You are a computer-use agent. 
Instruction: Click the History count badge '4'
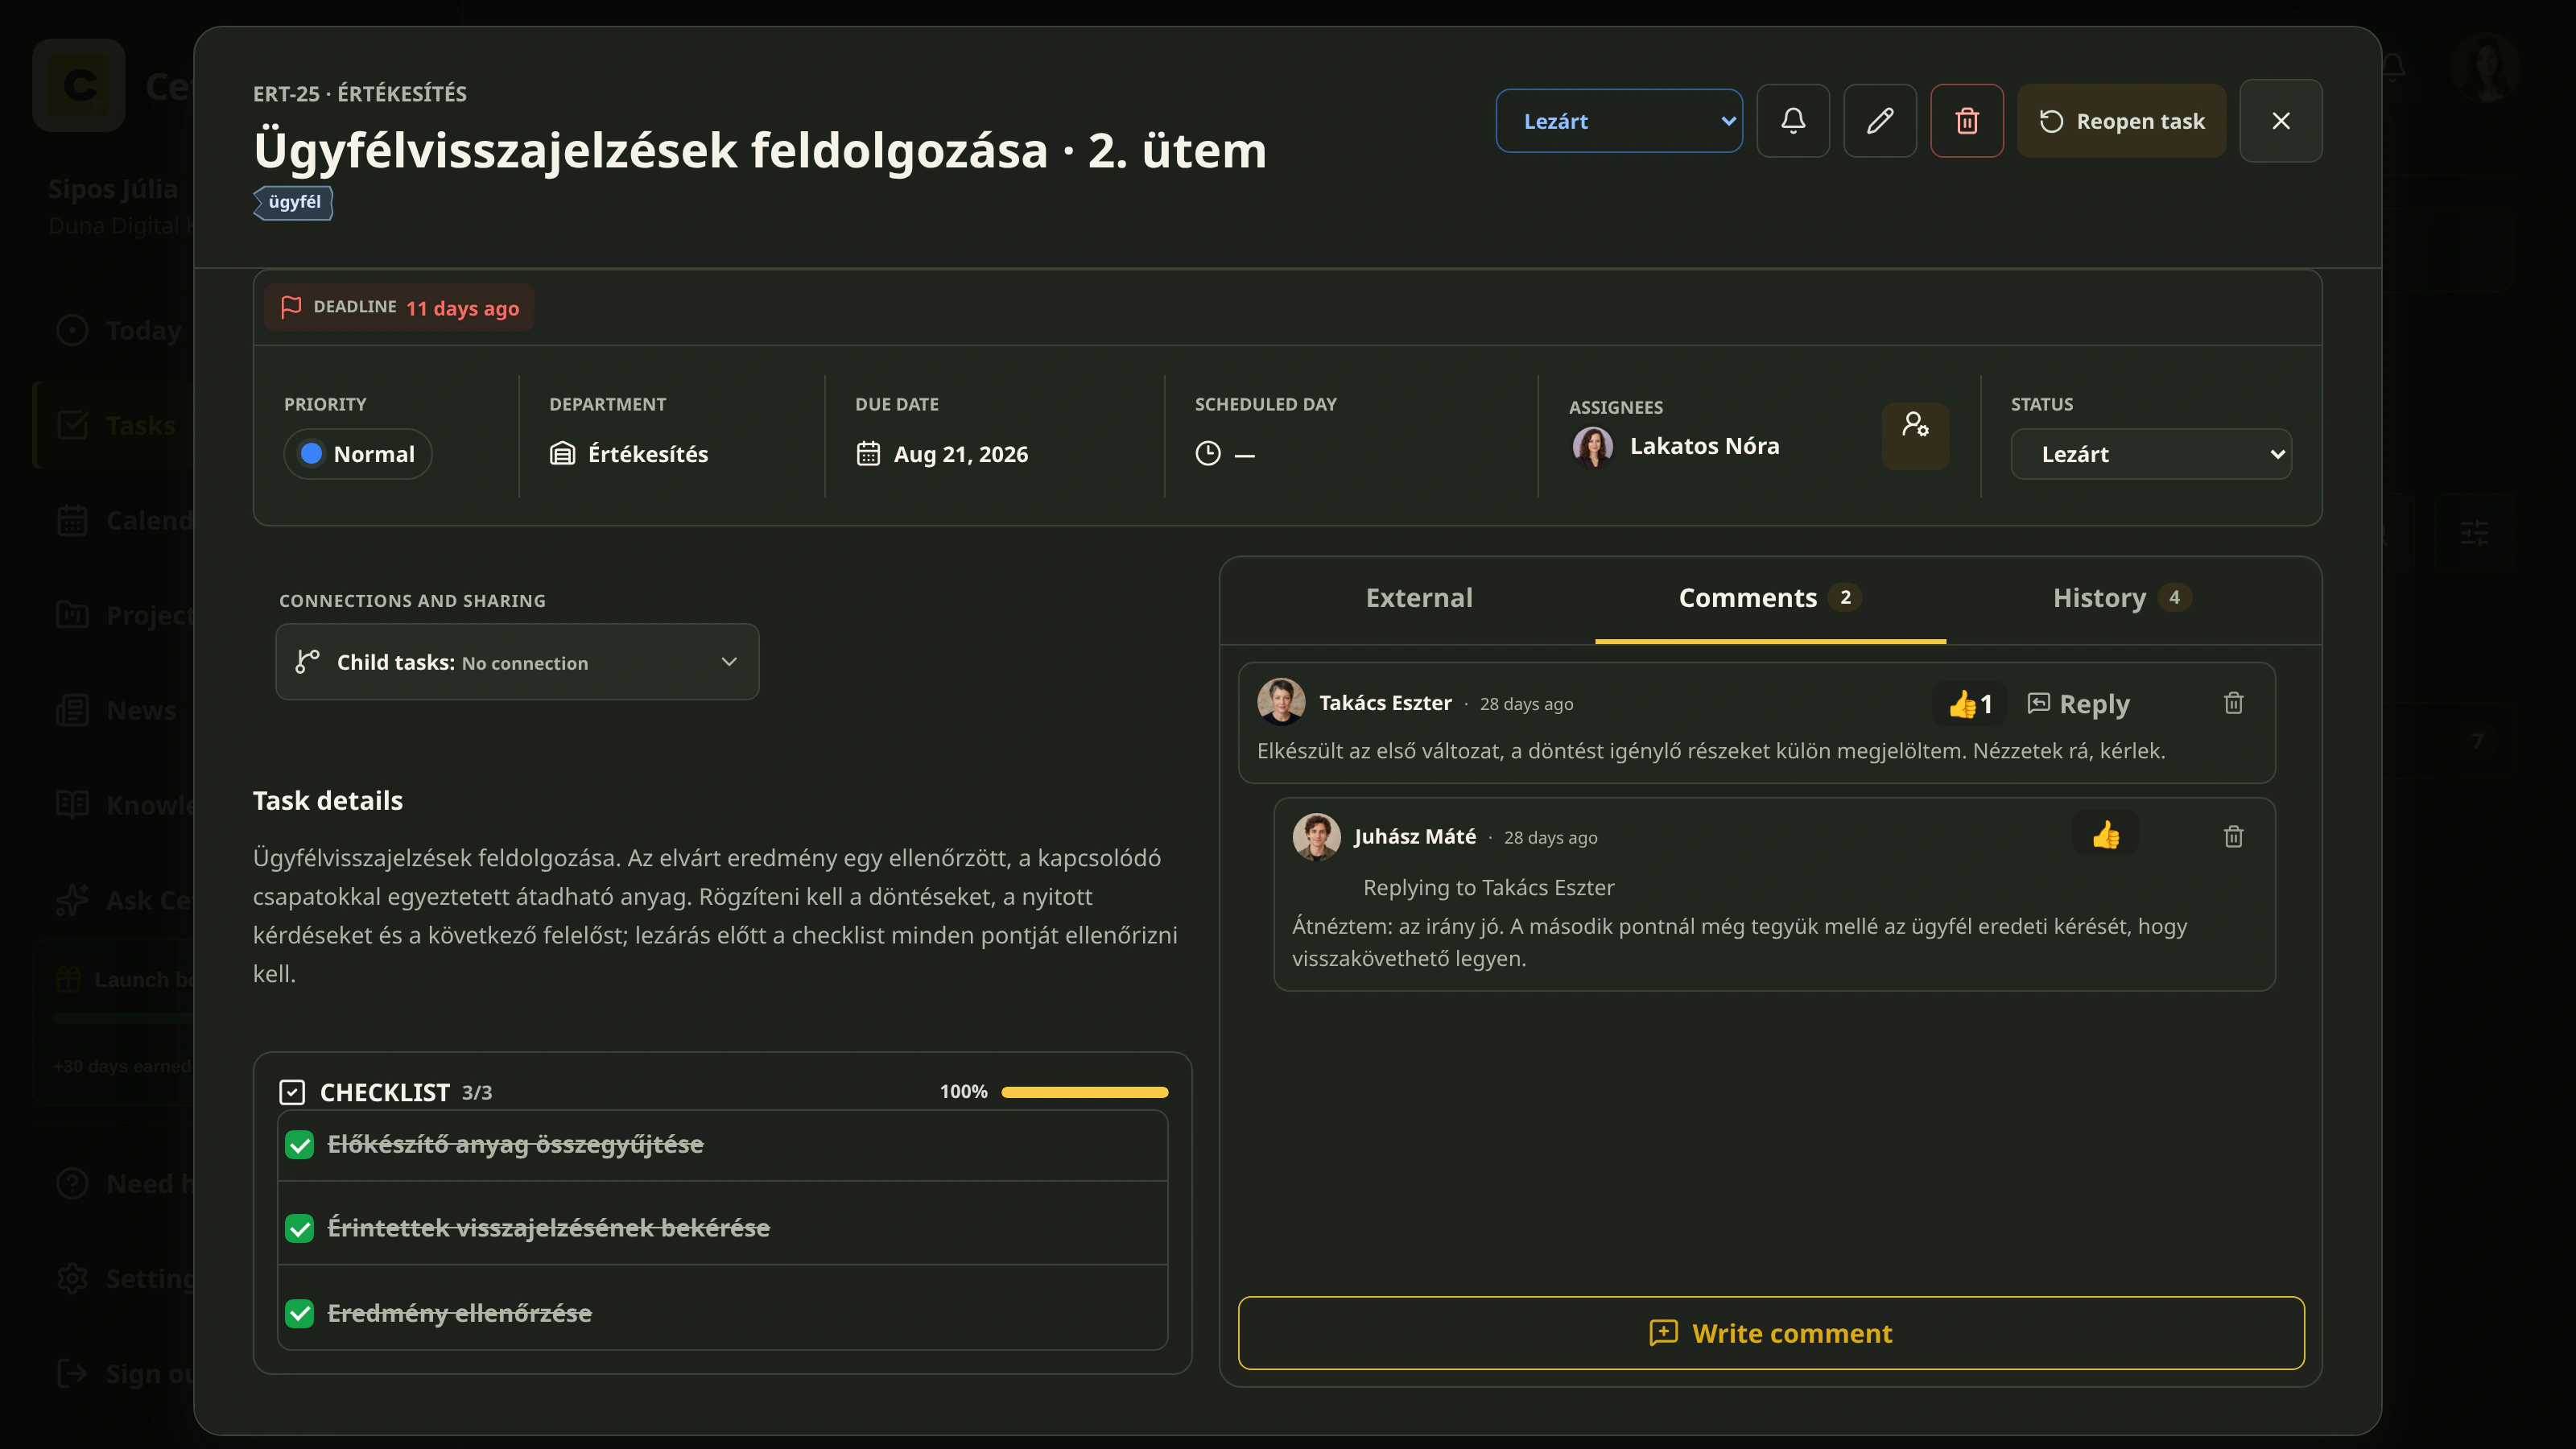pos(2174,598)
